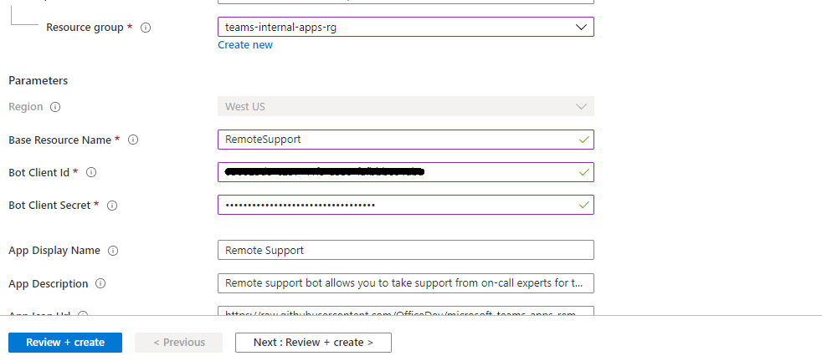Open the Resource group dropdown
This screenshot has width=822, height=361.
406,28
